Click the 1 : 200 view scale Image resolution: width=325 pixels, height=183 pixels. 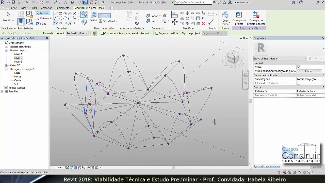(x=58, y=167)
